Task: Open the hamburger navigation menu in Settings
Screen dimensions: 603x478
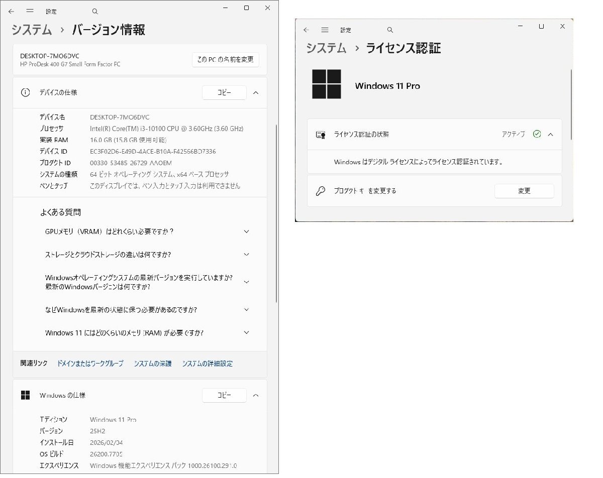Action: click(30, 8)
